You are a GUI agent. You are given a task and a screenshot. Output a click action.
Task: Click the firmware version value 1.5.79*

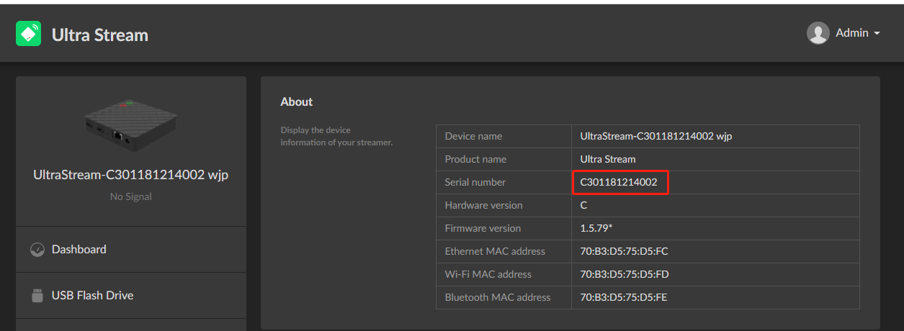[x=596, y=228]
